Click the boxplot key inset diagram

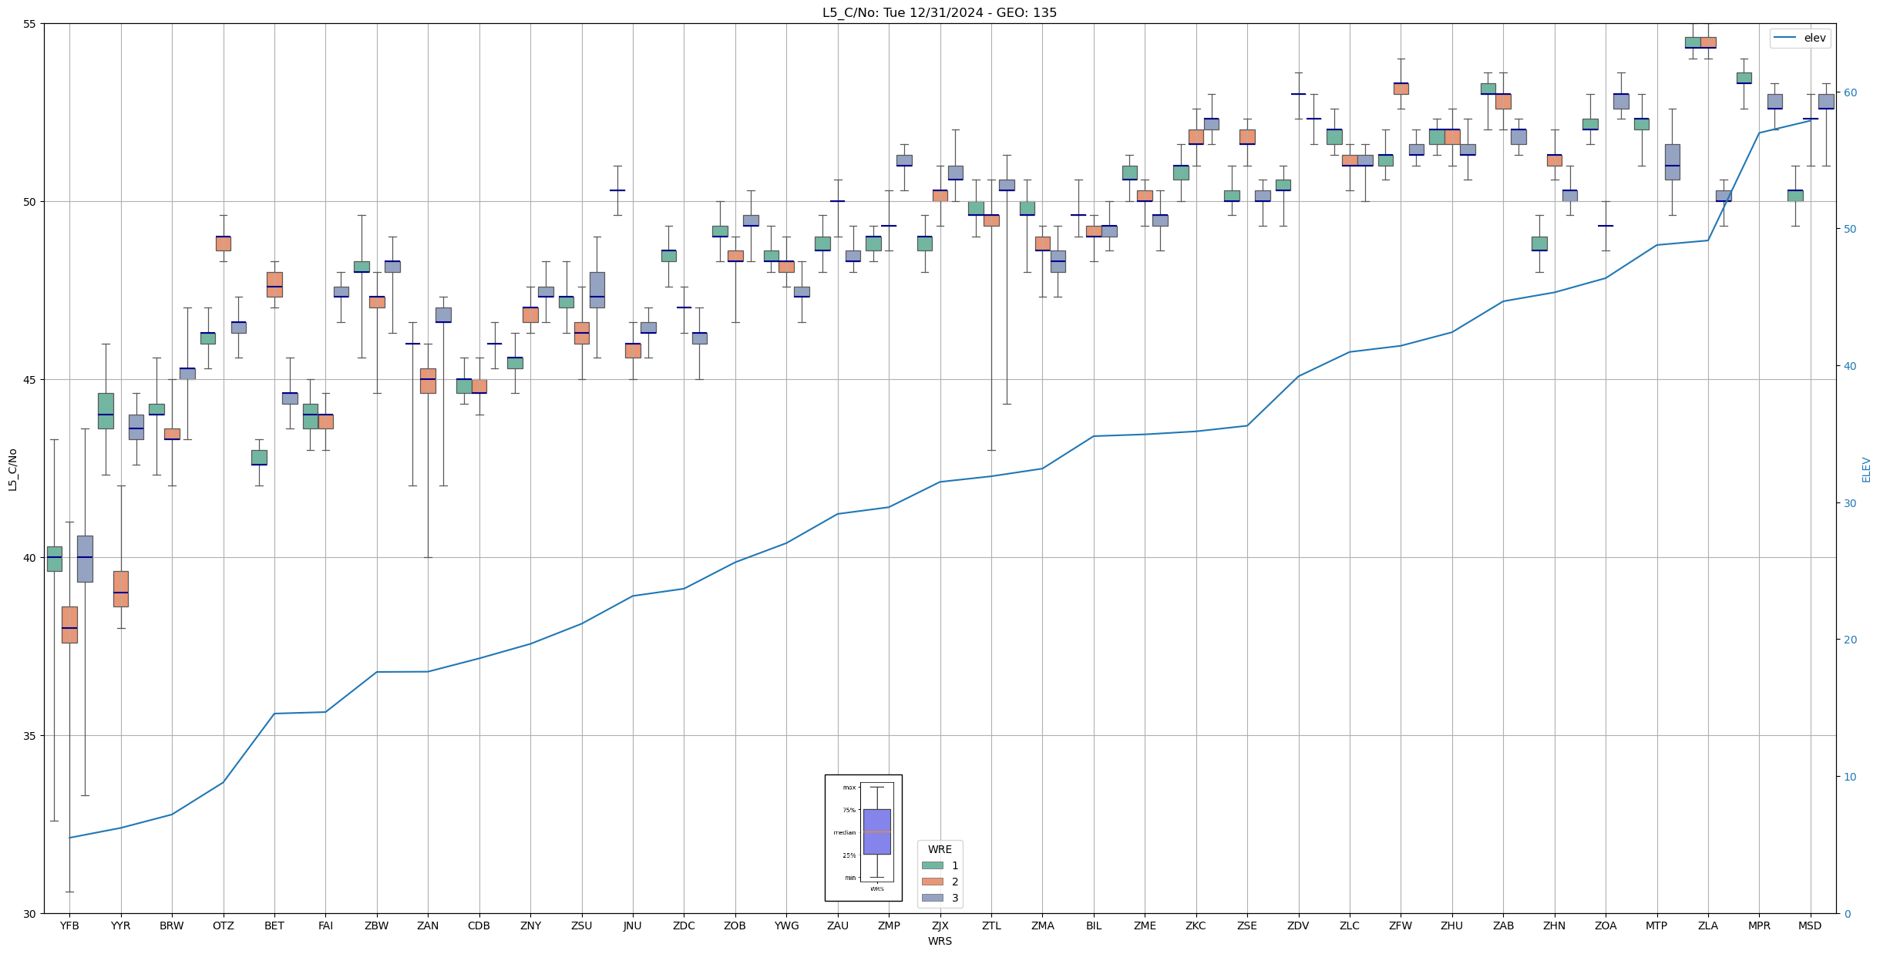tap(863, 837)
